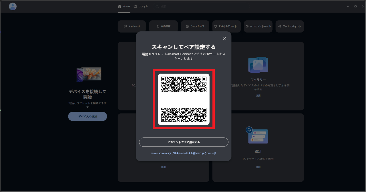Click the デバイスの追加 button

click(x=87, y=116)
